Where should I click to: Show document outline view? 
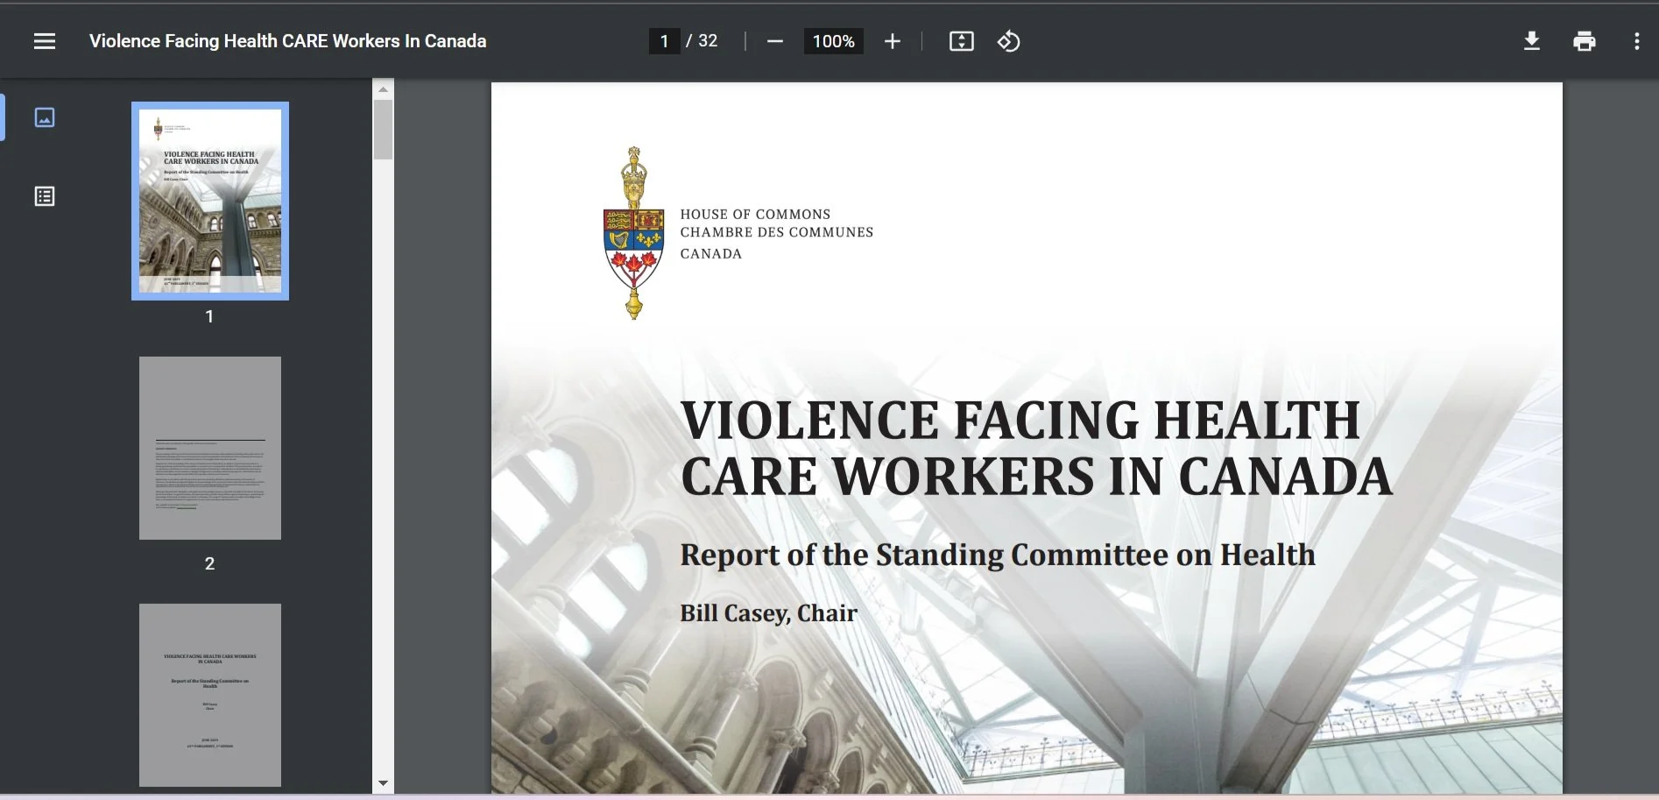(45, 196)
